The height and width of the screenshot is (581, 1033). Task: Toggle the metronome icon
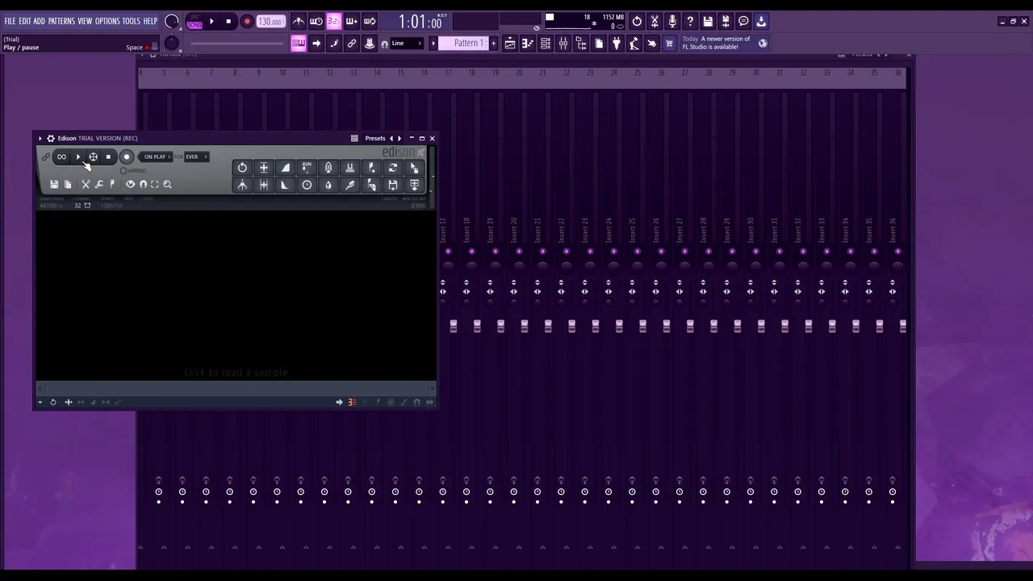pos(299,21)
